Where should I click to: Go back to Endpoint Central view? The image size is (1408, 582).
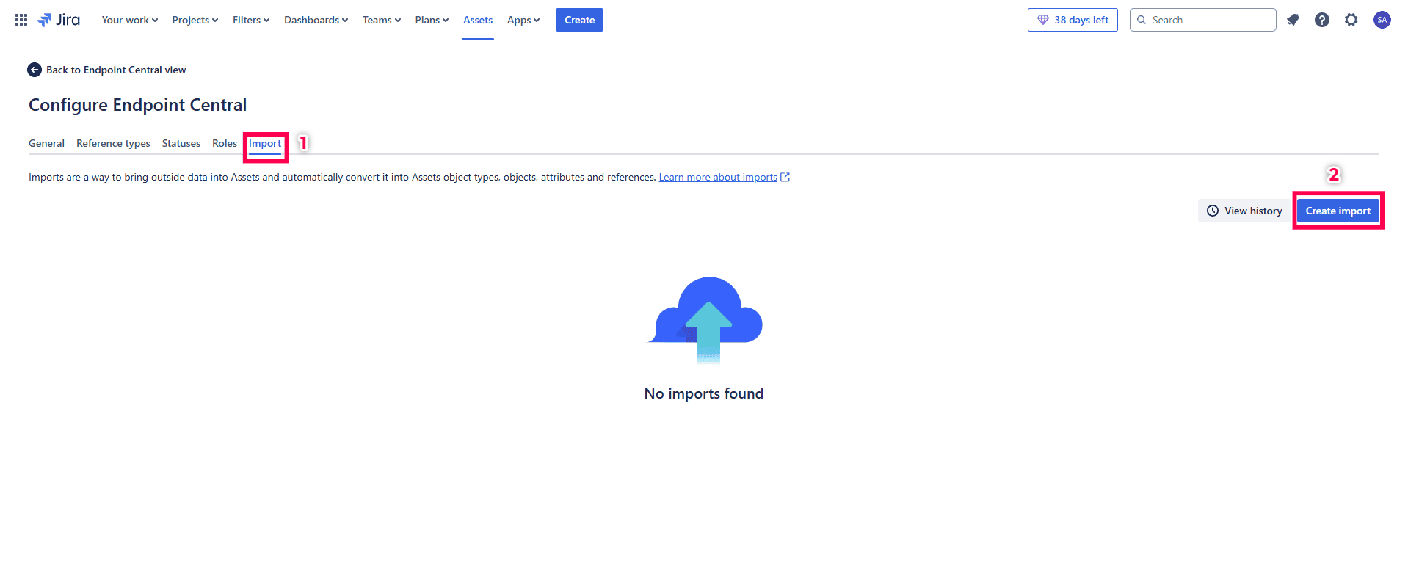pos(116,70)
